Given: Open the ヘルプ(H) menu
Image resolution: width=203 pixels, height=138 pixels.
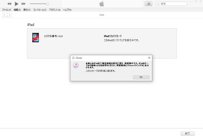Looking at the screenshot, I should [67, 10].
